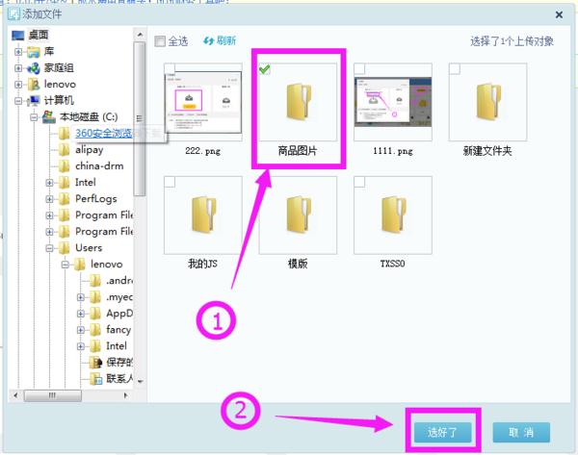Click the TXSSO folder icon

click(x=391, y=214)
